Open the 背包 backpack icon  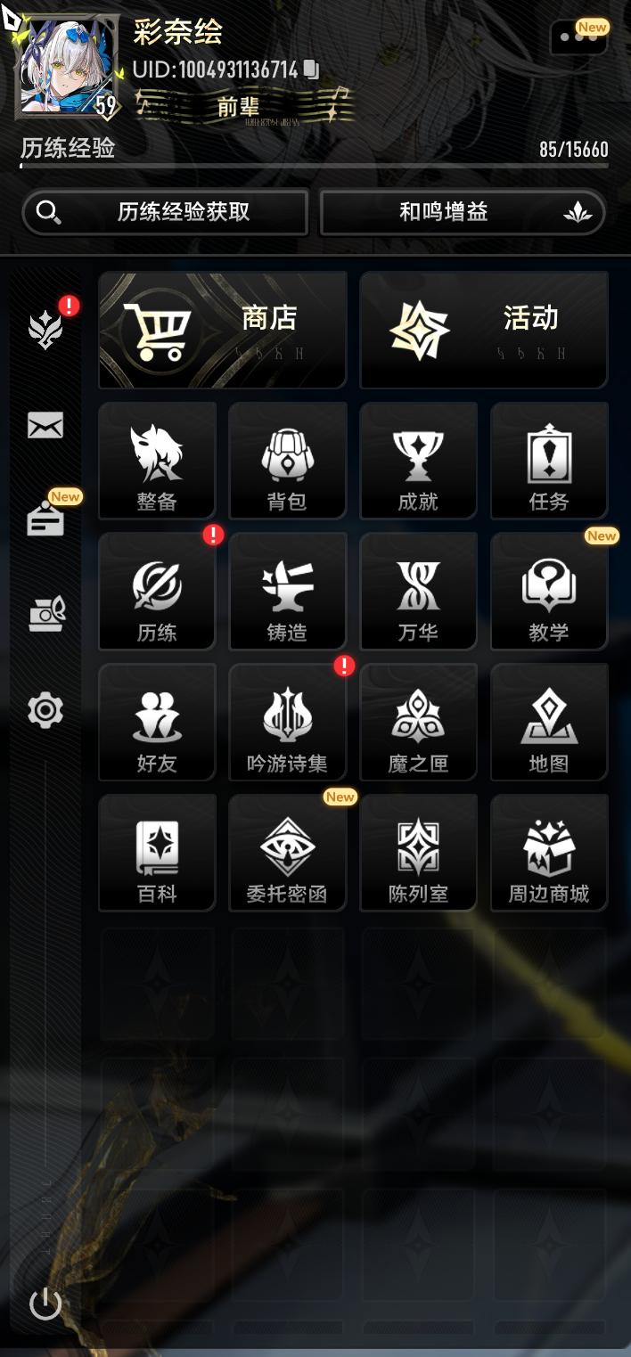pos(287,461)
